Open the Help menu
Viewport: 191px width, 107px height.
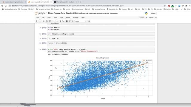coord(83,18)
